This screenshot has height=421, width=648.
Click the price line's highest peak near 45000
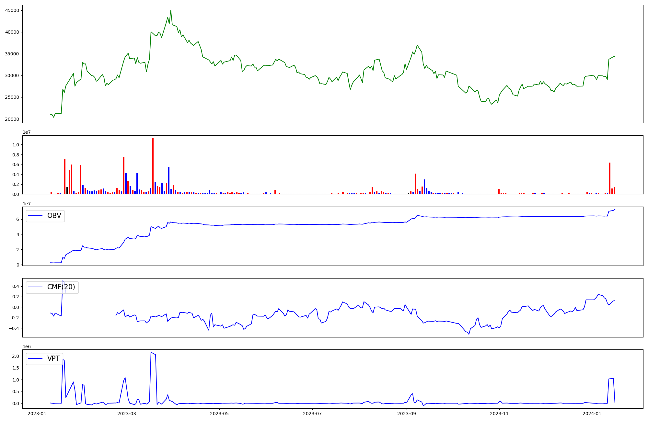point(171,10)
